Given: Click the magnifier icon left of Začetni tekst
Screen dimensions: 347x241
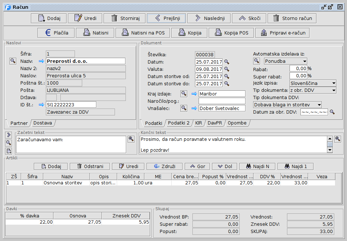Looking at the screenshot, I should (x=9, y=143).
